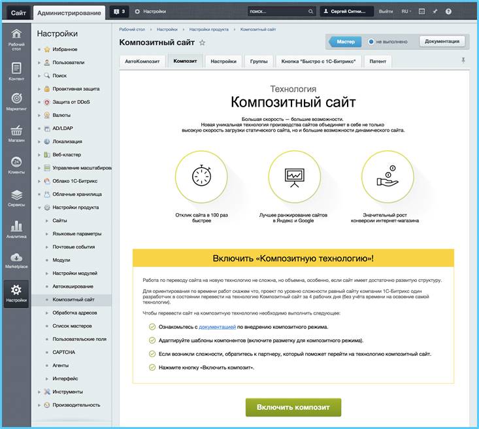
Task: Open Рабочий стол breadcrumb link
Action: pyautogui.click(x=132, y=29)
